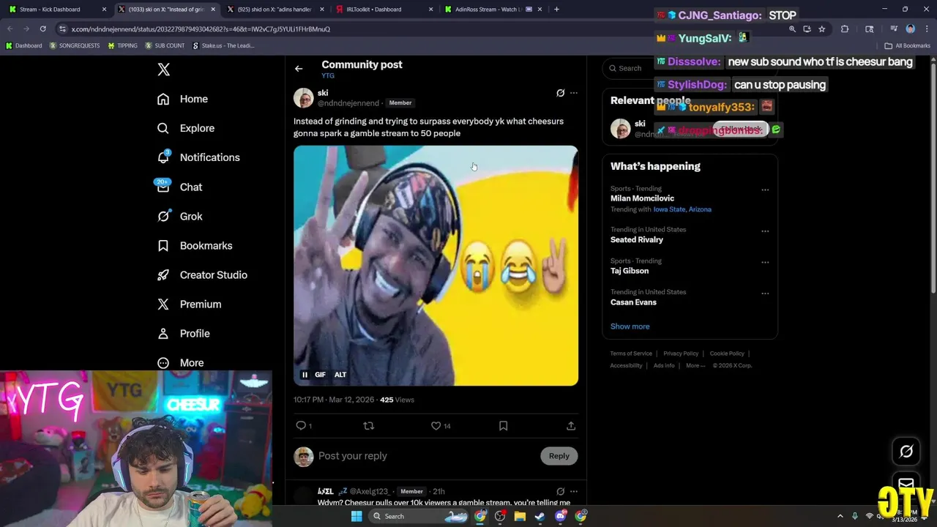Open three-dot menu on Axelg123_ reply

coord(573,491)
